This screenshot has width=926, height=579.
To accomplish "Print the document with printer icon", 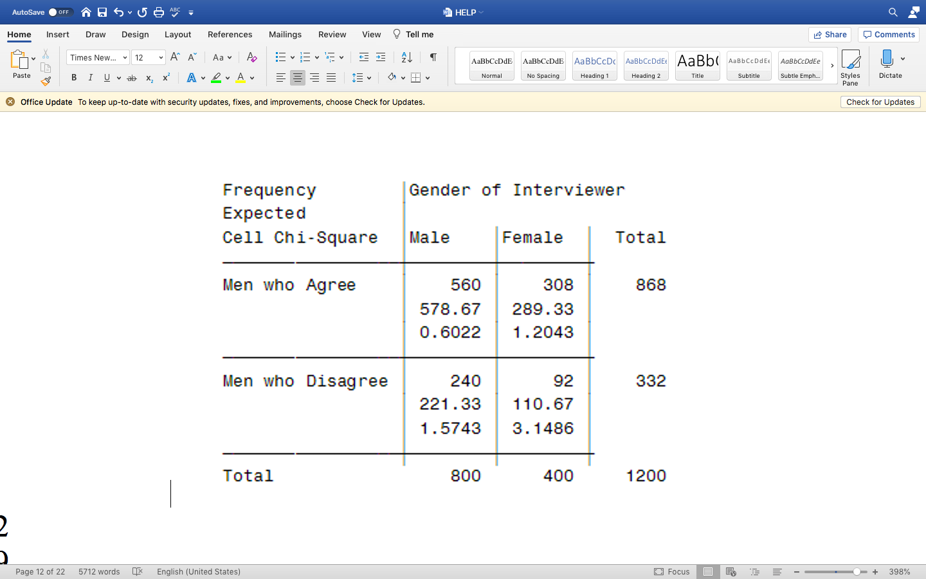I will (x=159, y=12).
